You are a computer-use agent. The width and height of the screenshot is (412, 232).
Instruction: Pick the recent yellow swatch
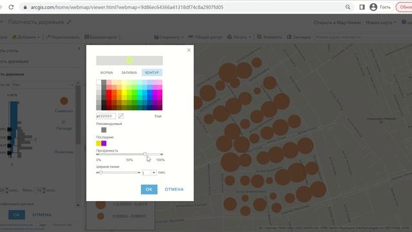pos(98,143)
